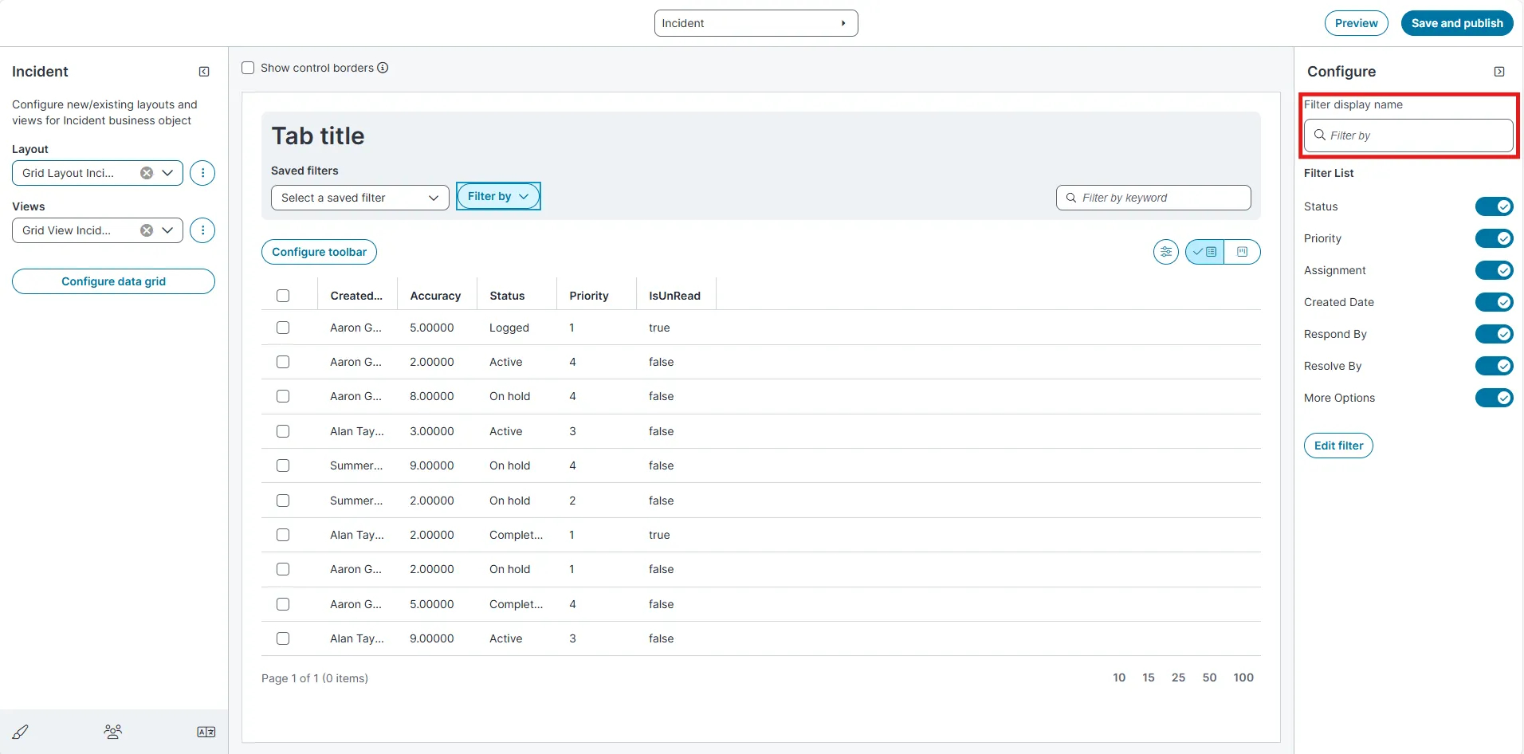Expand the Filter by dropdown button
This screenshot has width=1524, height=754.
pos(498,196)
